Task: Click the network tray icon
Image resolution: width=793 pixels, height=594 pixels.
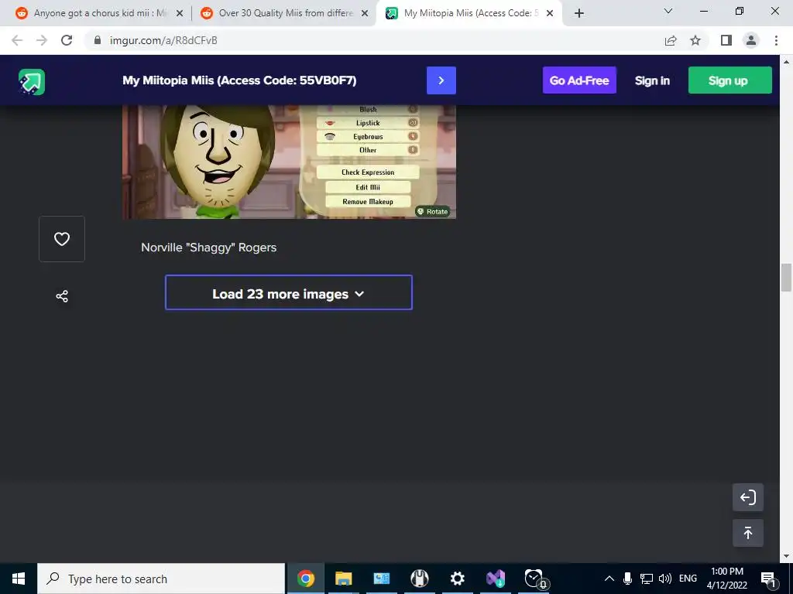Action: 647,579
